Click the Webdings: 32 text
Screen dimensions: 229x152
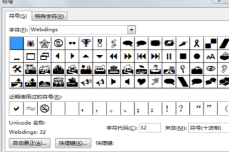click(x=27, y=132)
